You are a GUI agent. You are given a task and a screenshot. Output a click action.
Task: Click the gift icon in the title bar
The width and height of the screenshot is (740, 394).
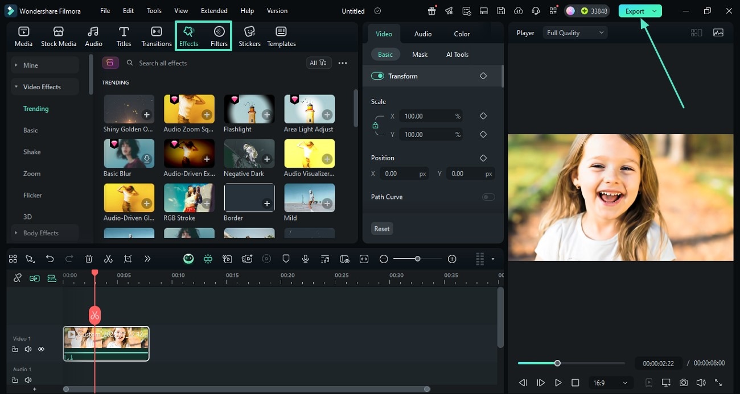click(432, 11)
